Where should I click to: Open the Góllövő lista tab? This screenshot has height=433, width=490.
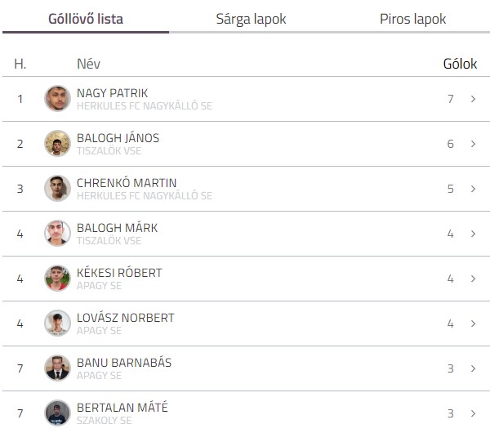[x=86, y=19]
